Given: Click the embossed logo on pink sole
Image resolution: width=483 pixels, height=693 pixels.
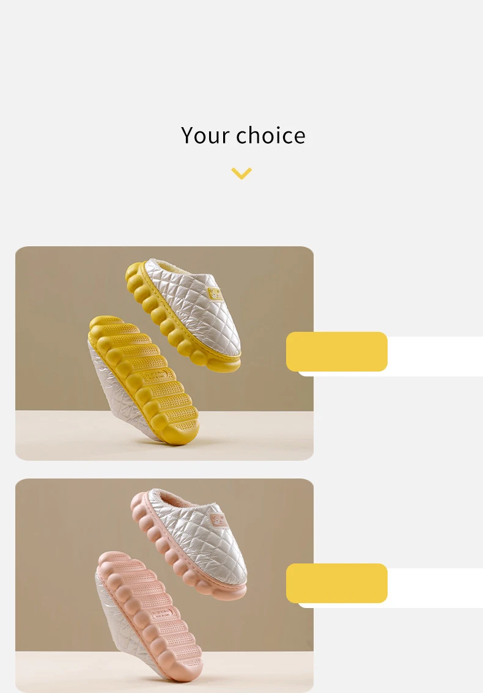Looking at the screenshot, I should tap(164, 614).
